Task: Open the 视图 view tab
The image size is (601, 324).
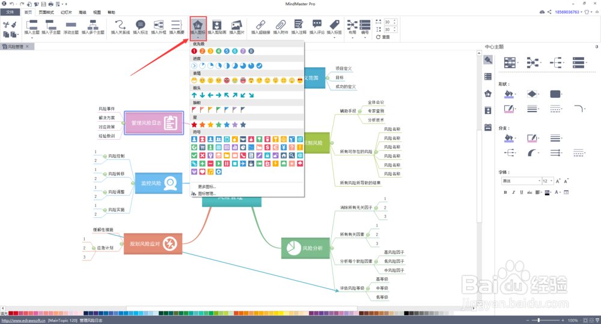Action: point(97,12)
